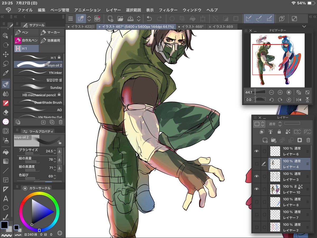Expand the canvas tab overflow chevron

[x=304, y=26]
